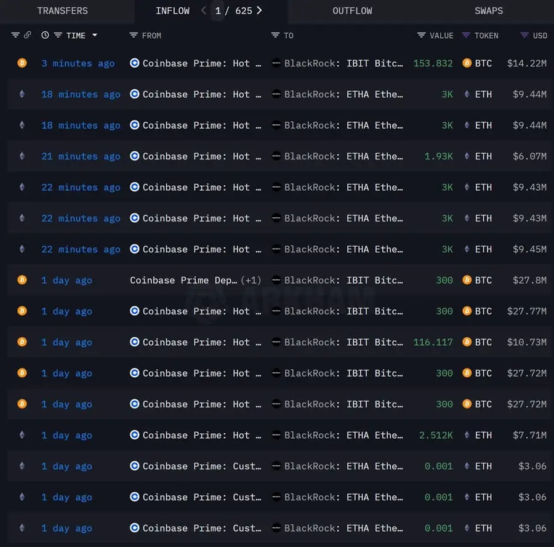Click BlackRock logo icon on $6.07M row
Image resolution: width=554 pixels, height=547 pixels.
click(x=276, y=156)
